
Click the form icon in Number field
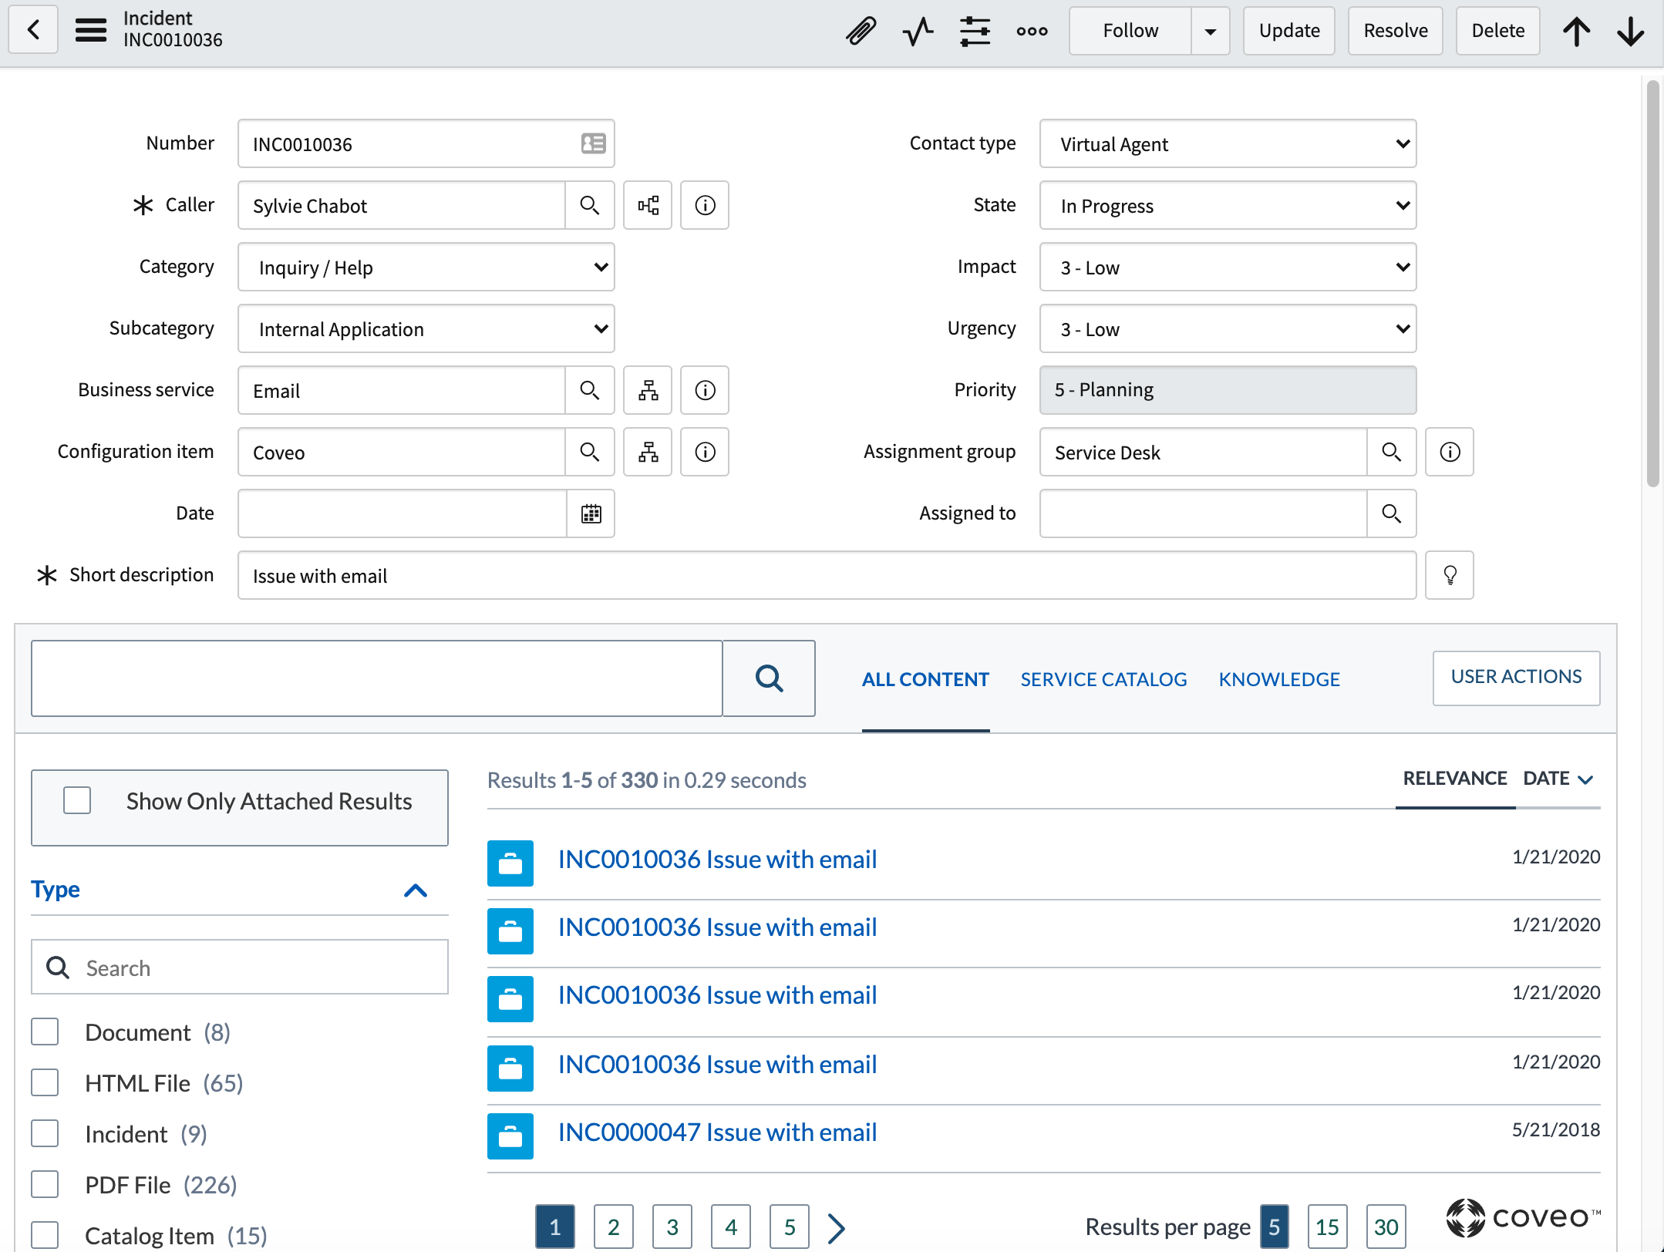[593, 143]
